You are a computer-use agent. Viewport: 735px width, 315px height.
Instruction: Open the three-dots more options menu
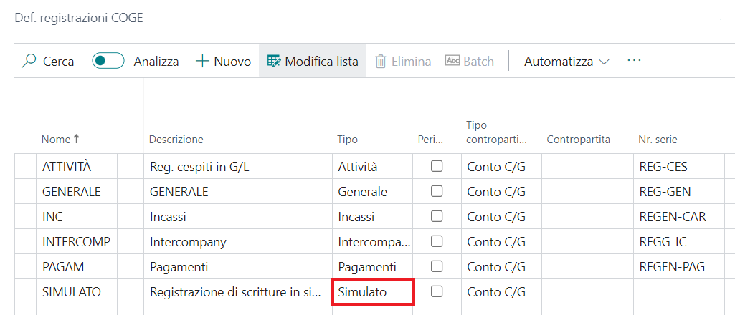coord(634,61)
